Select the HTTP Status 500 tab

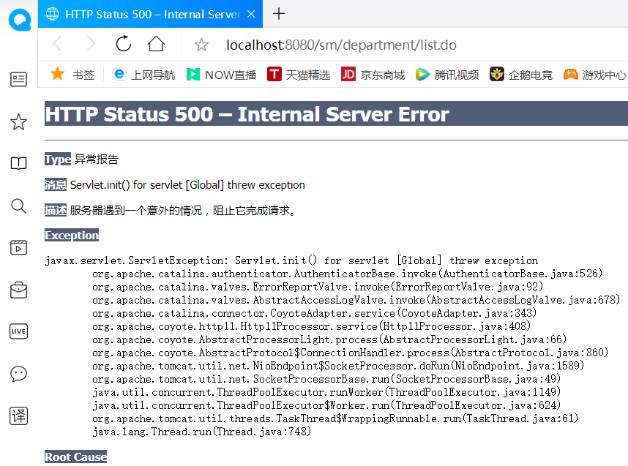[x=150, y=14]
